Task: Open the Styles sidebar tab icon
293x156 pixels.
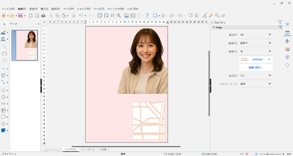Action: [x=287, y=41]
